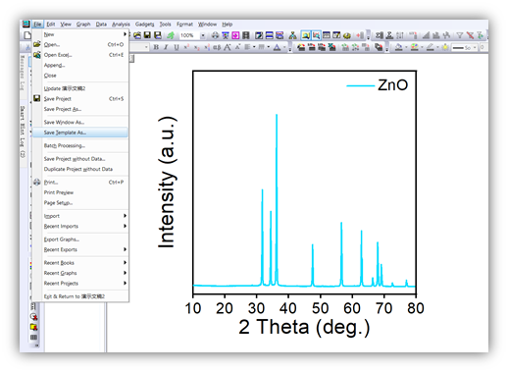Toggle Italic text formatting
Viewport: 508px width, 372px height.
(x=166, y=47)
